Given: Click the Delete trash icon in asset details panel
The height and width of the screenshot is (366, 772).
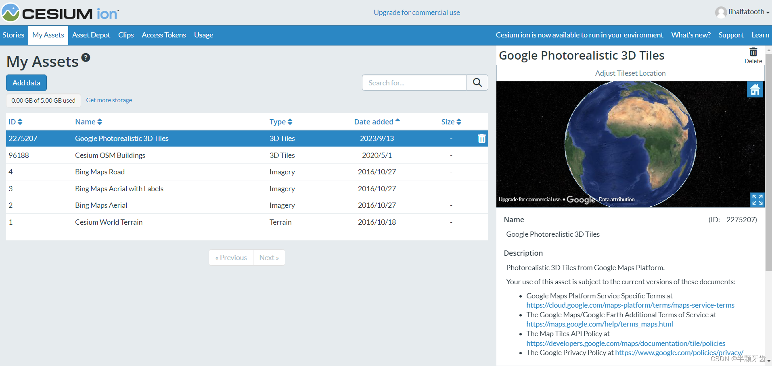Looking at the screenshot, I should (753, 56).
